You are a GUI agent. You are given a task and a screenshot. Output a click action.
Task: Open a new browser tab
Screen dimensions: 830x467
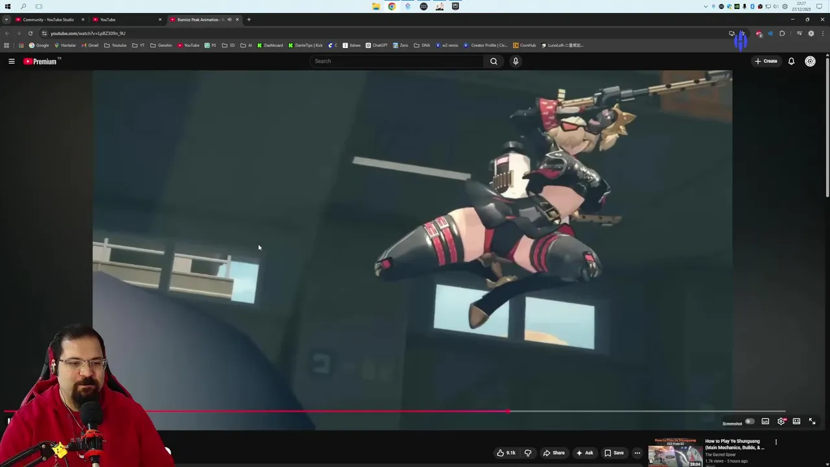(248, 19)
